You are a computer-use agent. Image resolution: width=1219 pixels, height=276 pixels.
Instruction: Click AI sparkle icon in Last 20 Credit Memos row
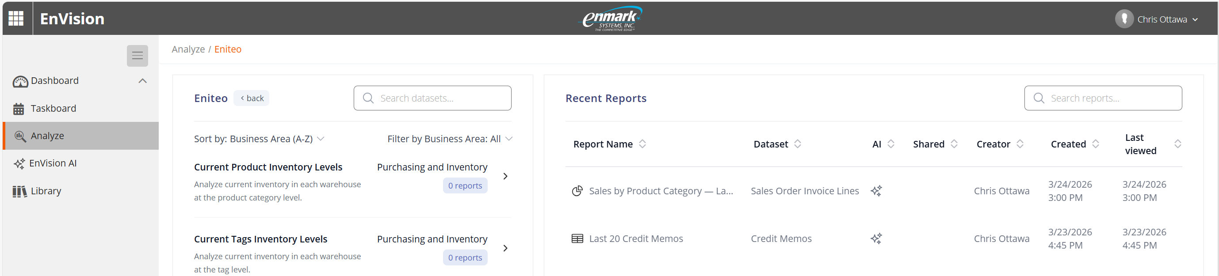[x=876, y=238]
